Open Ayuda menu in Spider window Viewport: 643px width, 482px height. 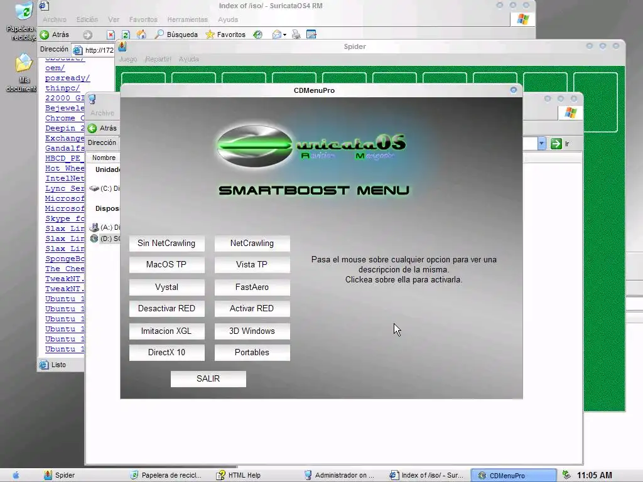coord(188,59)
